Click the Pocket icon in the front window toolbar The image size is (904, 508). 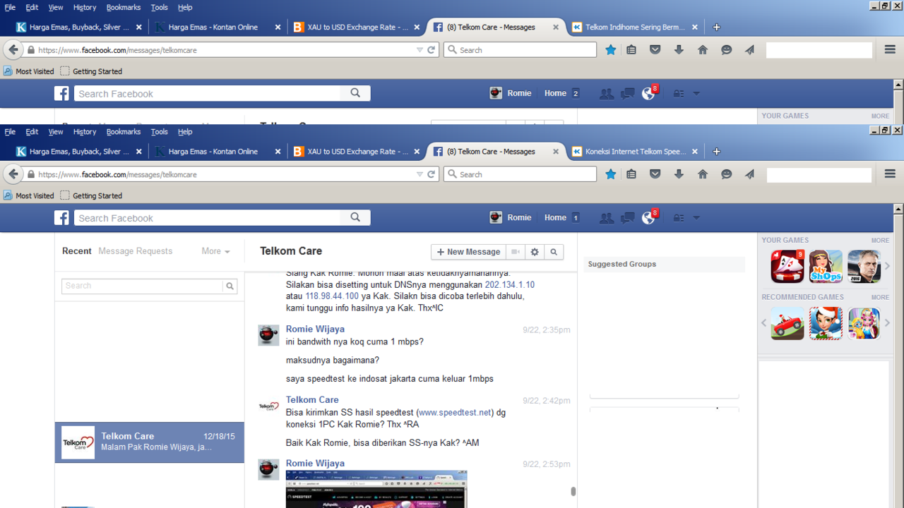click(655, 174)
